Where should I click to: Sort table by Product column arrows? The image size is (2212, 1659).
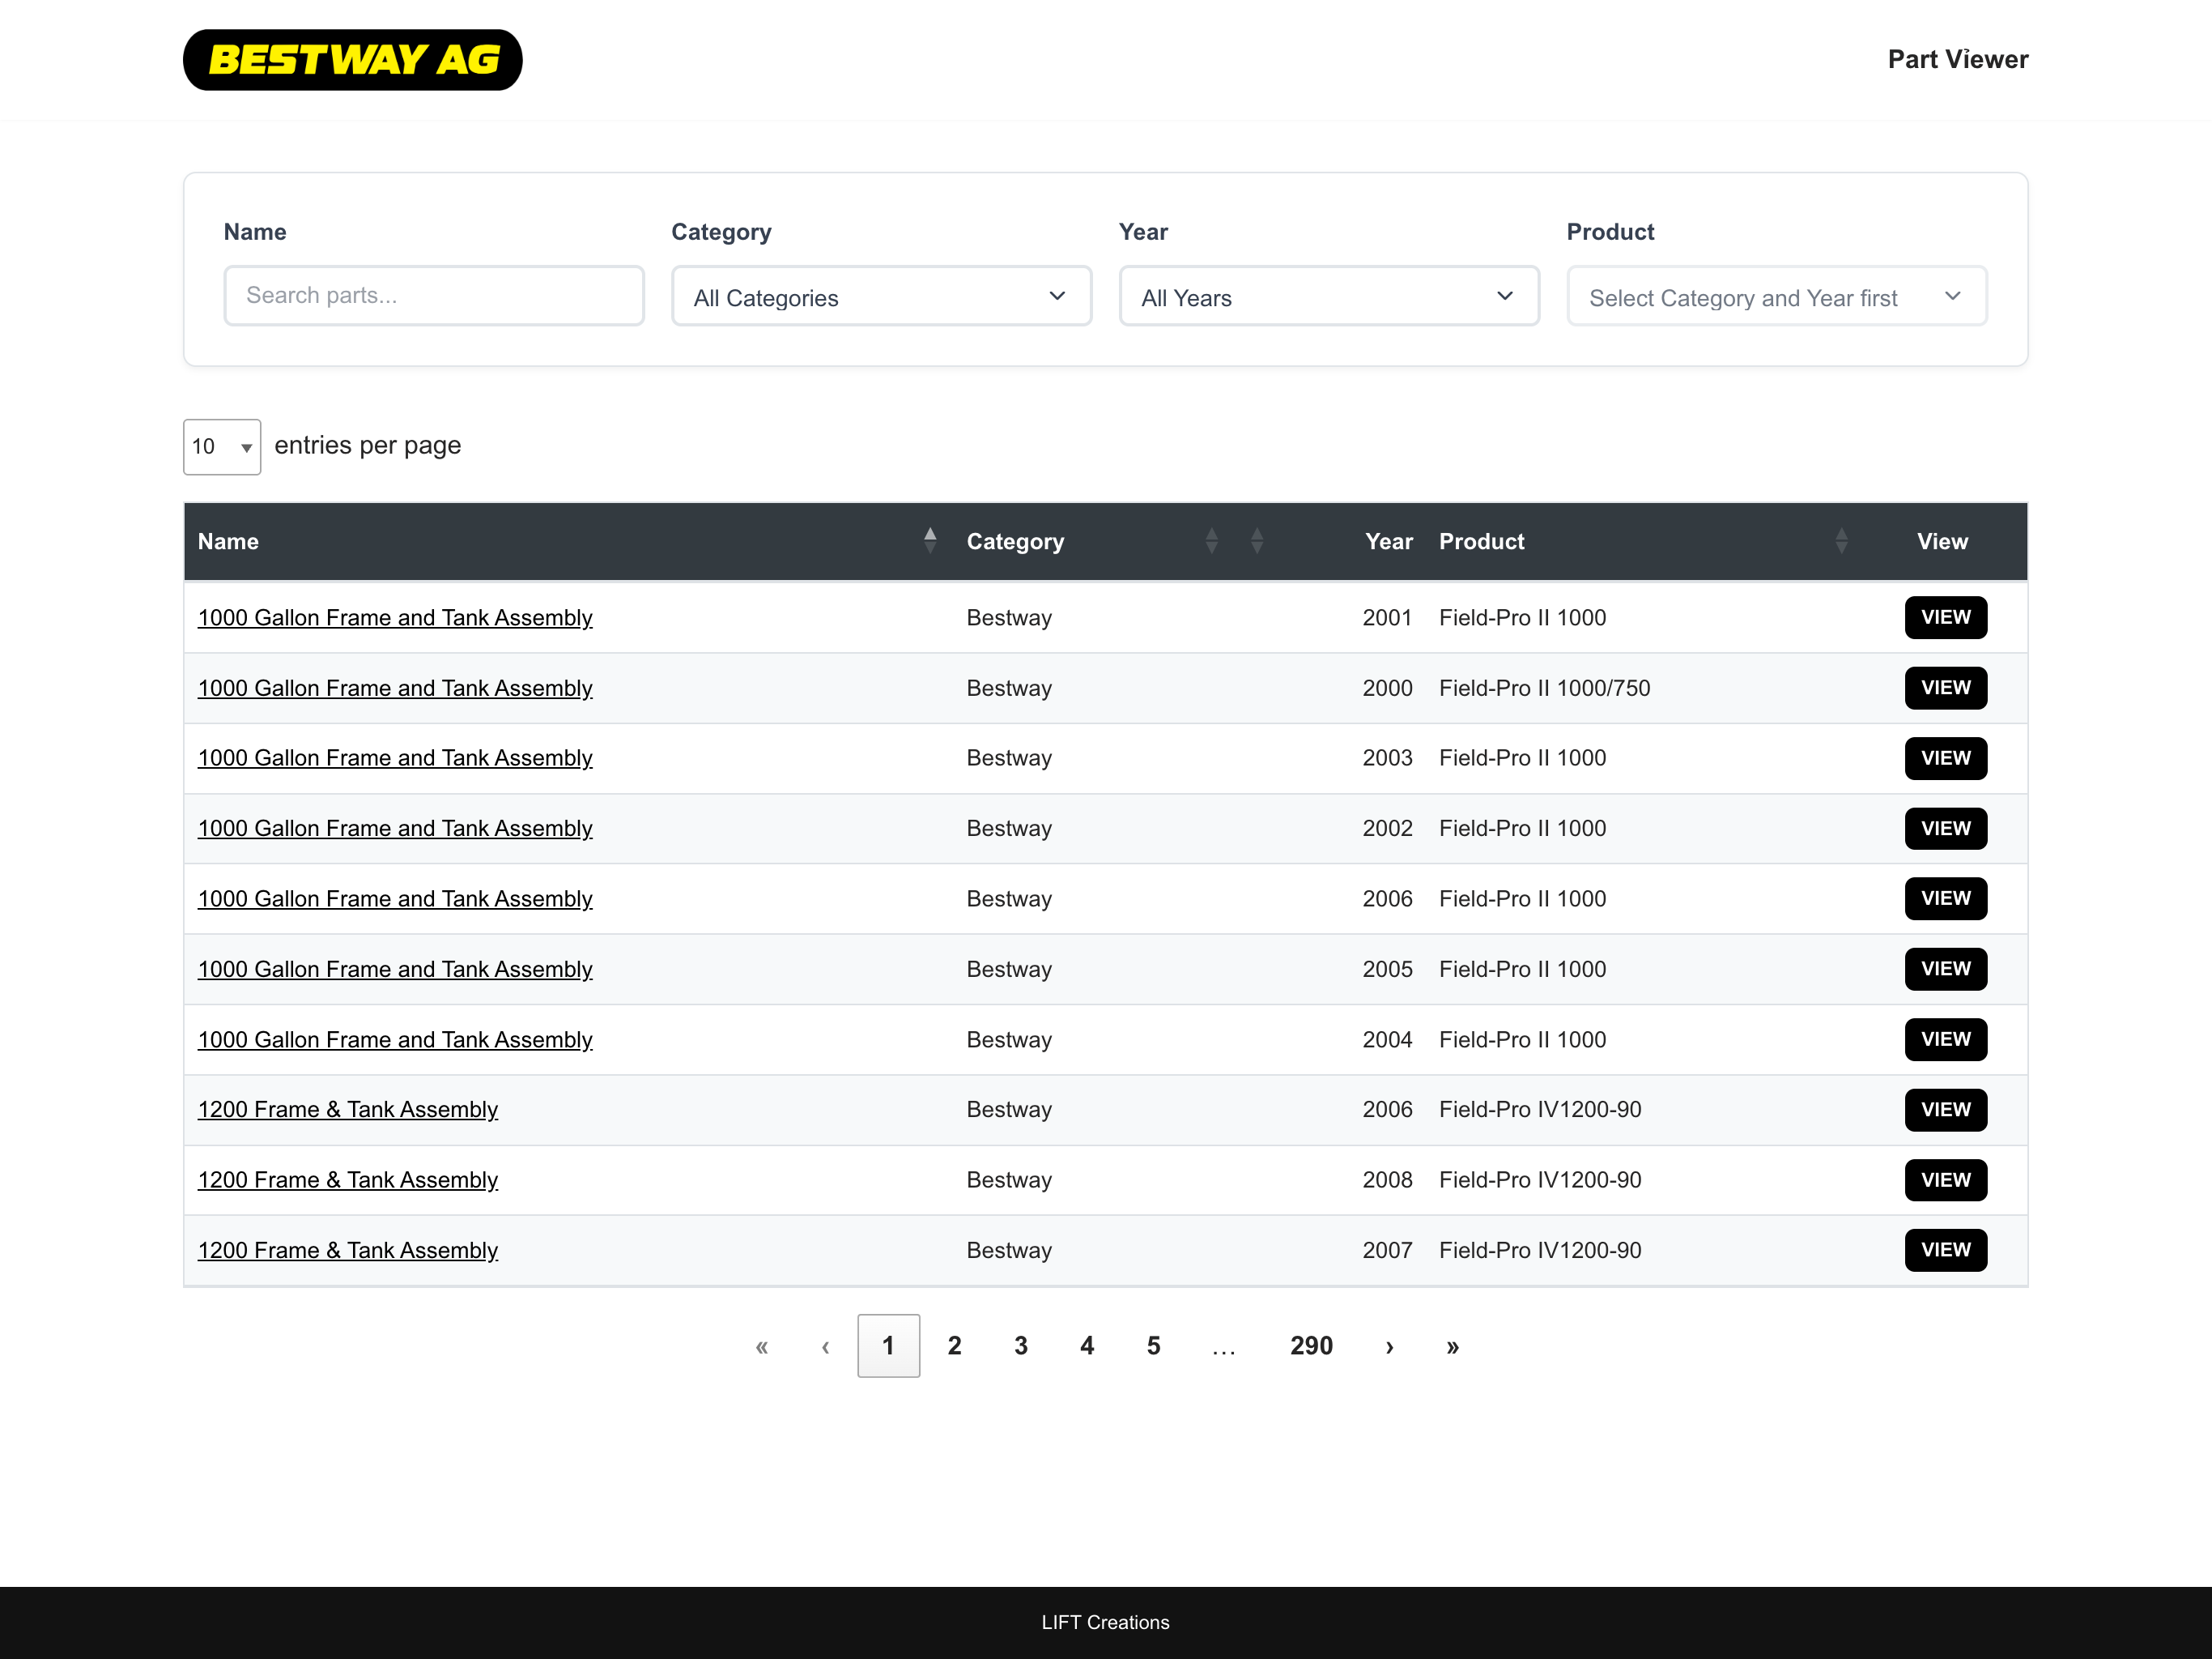click(1841, 541)
